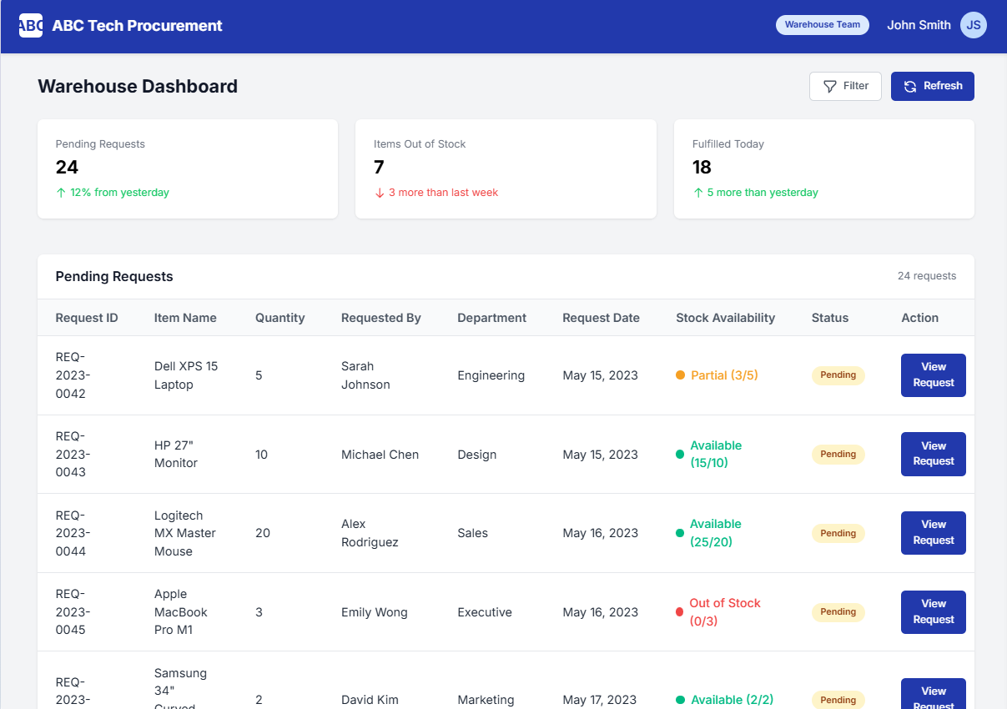View request REQ-2023-0042 for Dell XPS 15
The image size is (1007, 709).
(x=933, y=375)
